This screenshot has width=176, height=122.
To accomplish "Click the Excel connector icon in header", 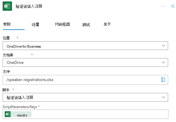I will click(x=7, y=6).
